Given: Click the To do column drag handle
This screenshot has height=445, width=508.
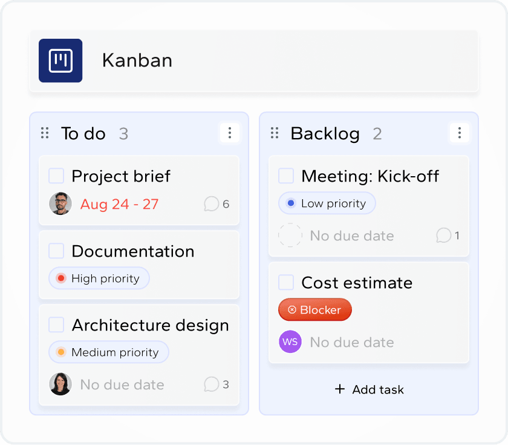Looking at the screenshot, I should [x=45, y=133].
